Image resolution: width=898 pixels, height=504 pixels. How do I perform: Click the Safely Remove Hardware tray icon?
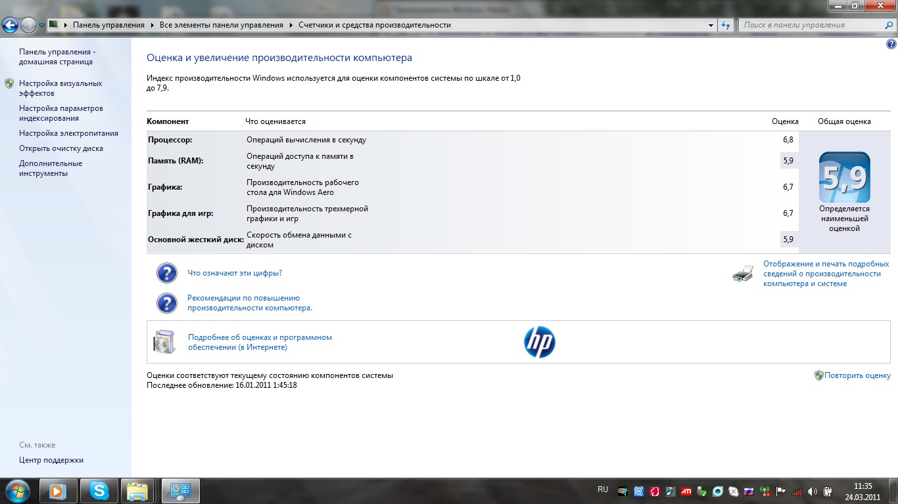pyautogui.click(x=702, y=491)
